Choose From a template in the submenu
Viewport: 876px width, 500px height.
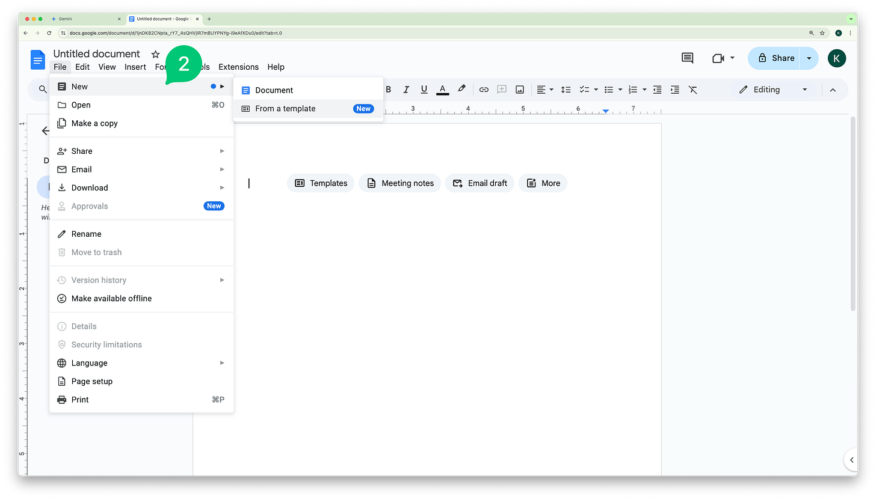pos(308,109)
